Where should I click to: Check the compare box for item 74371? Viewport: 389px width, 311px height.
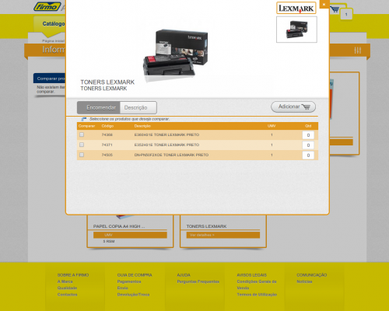82,145
